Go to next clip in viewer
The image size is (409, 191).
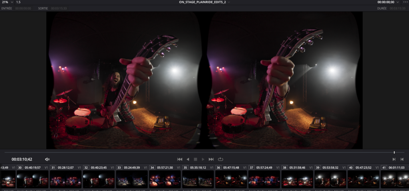(394, 159)
